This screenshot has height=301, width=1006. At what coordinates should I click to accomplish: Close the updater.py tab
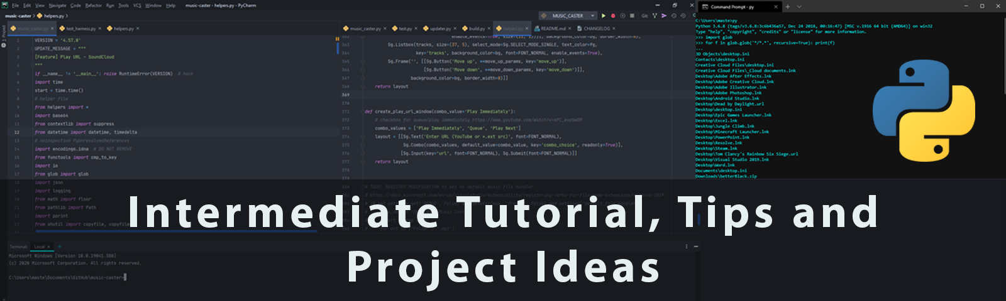[x=455, y=28]
